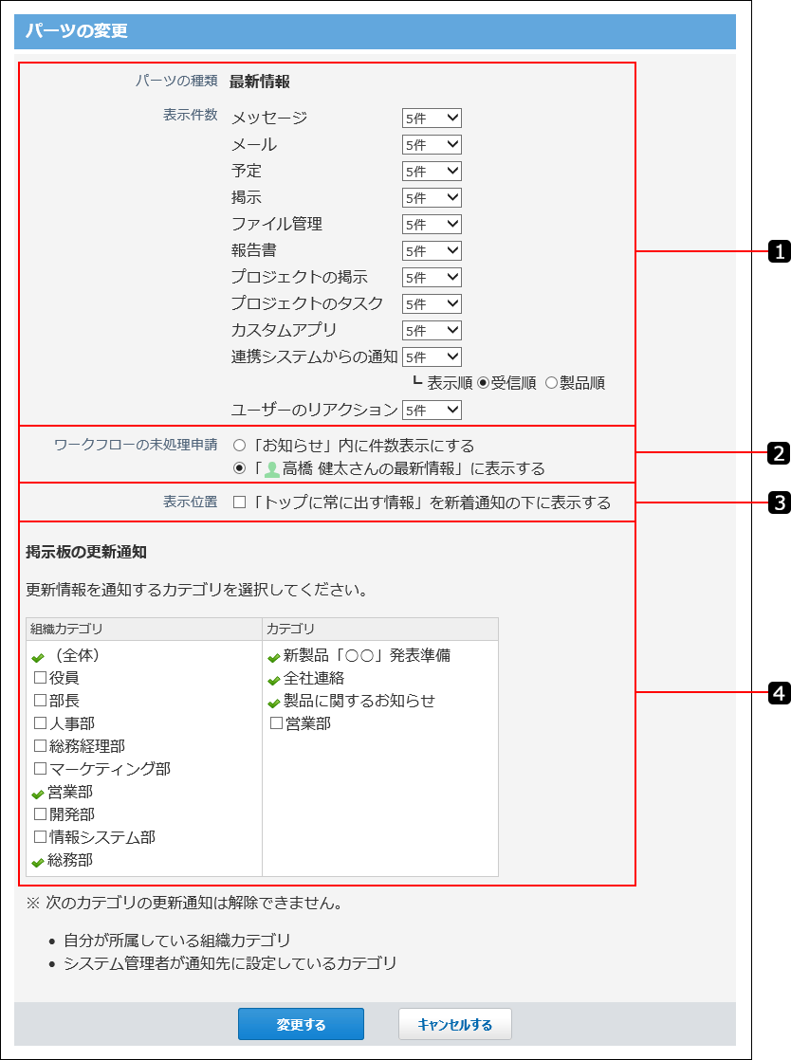Select the 受信順 radio button
The width and height of the screenshot is (791, 1060).
pyautogui.click(x=483, y=383)
